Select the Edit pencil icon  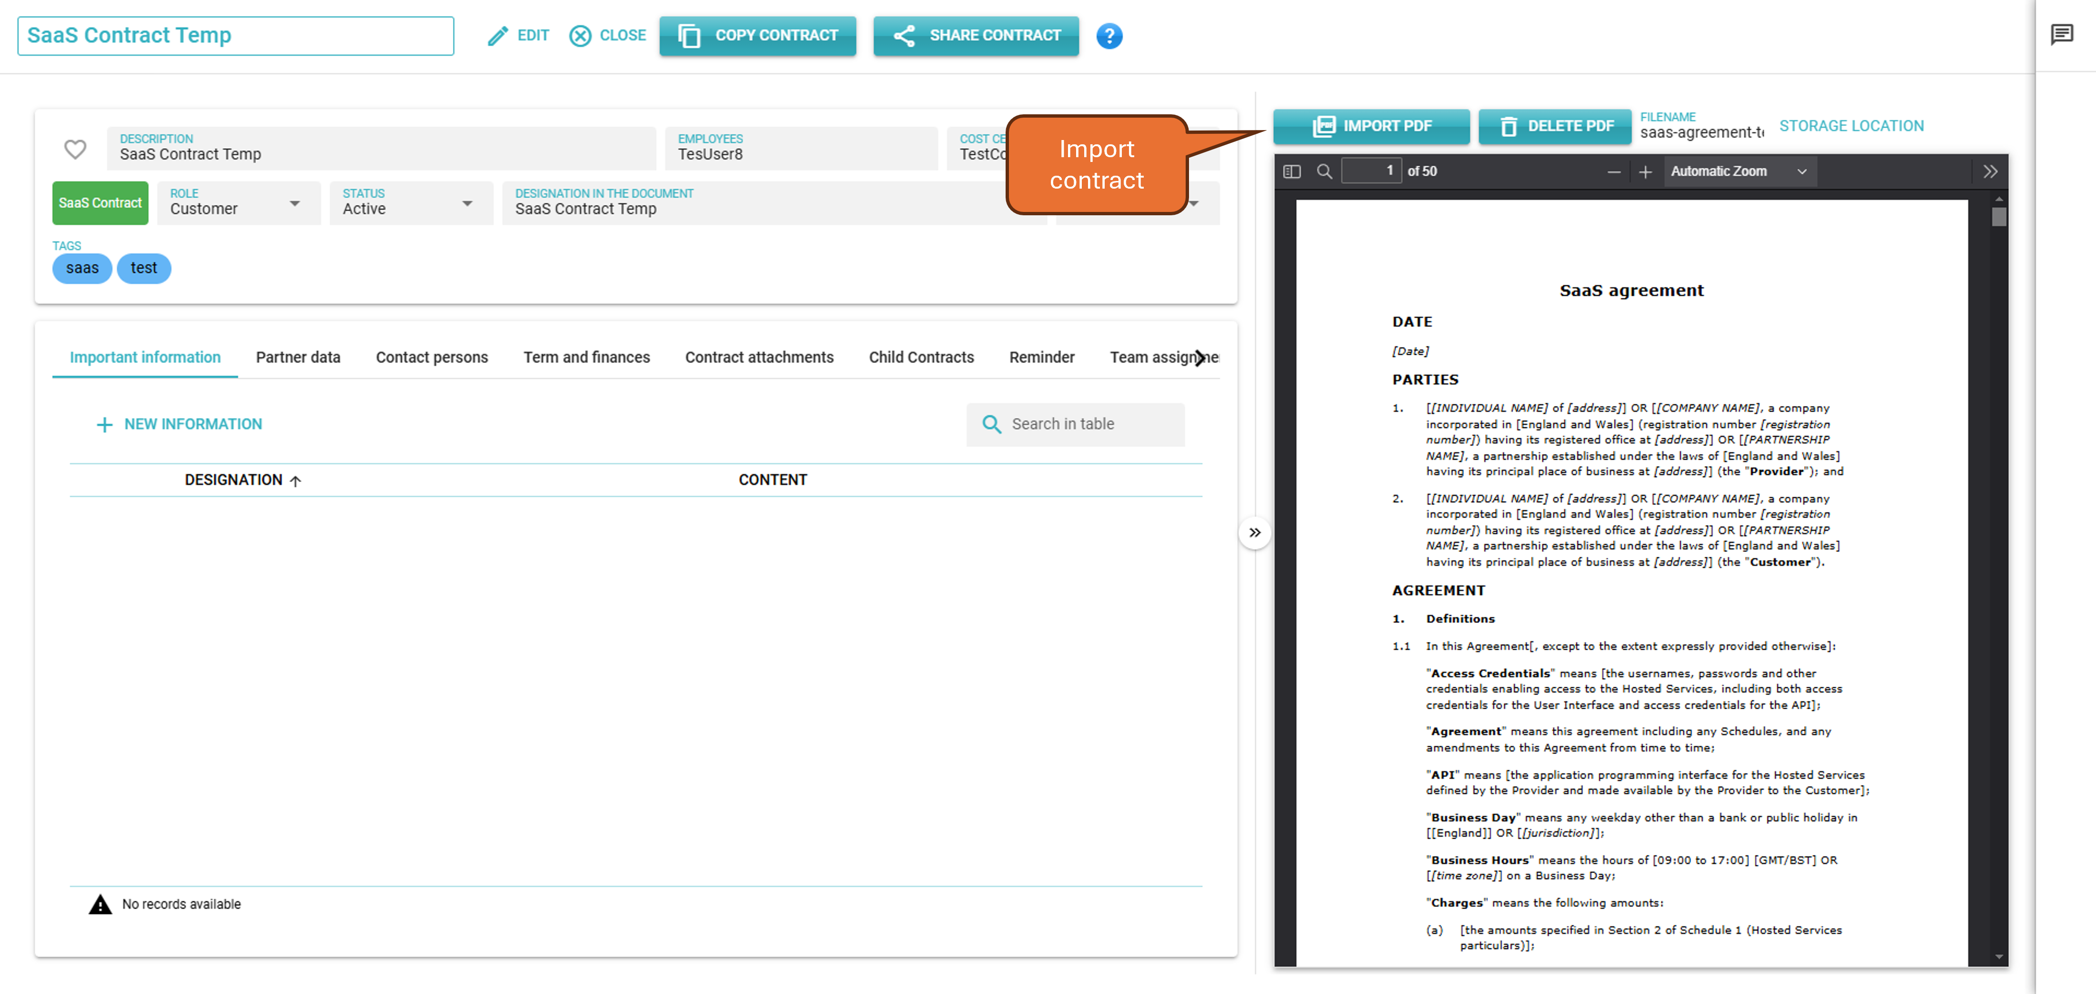coord(497,36)
